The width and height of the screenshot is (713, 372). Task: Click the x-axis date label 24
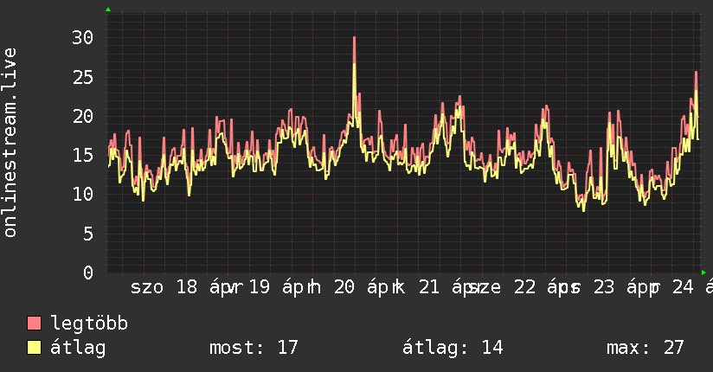(683, 287)
